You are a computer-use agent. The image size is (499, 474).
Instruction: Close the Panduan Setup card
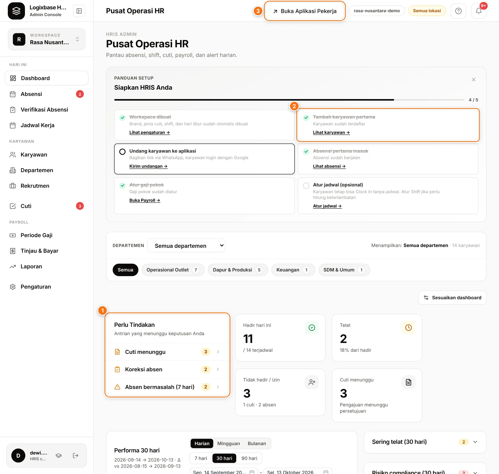pos(473,80)
